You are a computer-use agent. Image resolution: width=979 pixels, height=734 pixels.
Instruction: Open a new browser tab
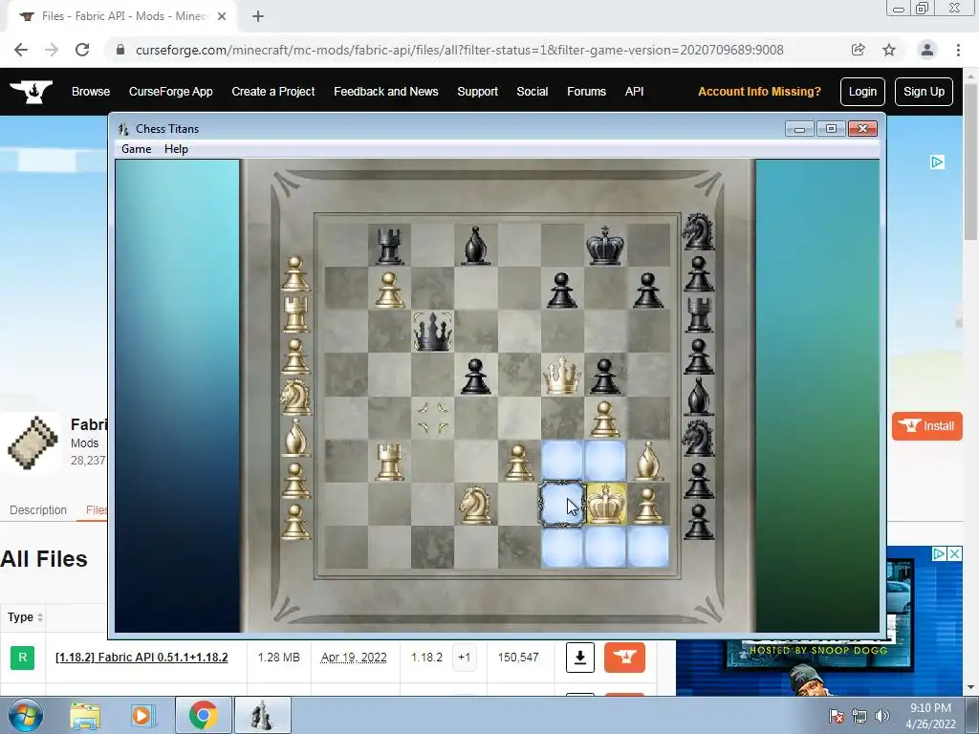(x=258, y=17)
